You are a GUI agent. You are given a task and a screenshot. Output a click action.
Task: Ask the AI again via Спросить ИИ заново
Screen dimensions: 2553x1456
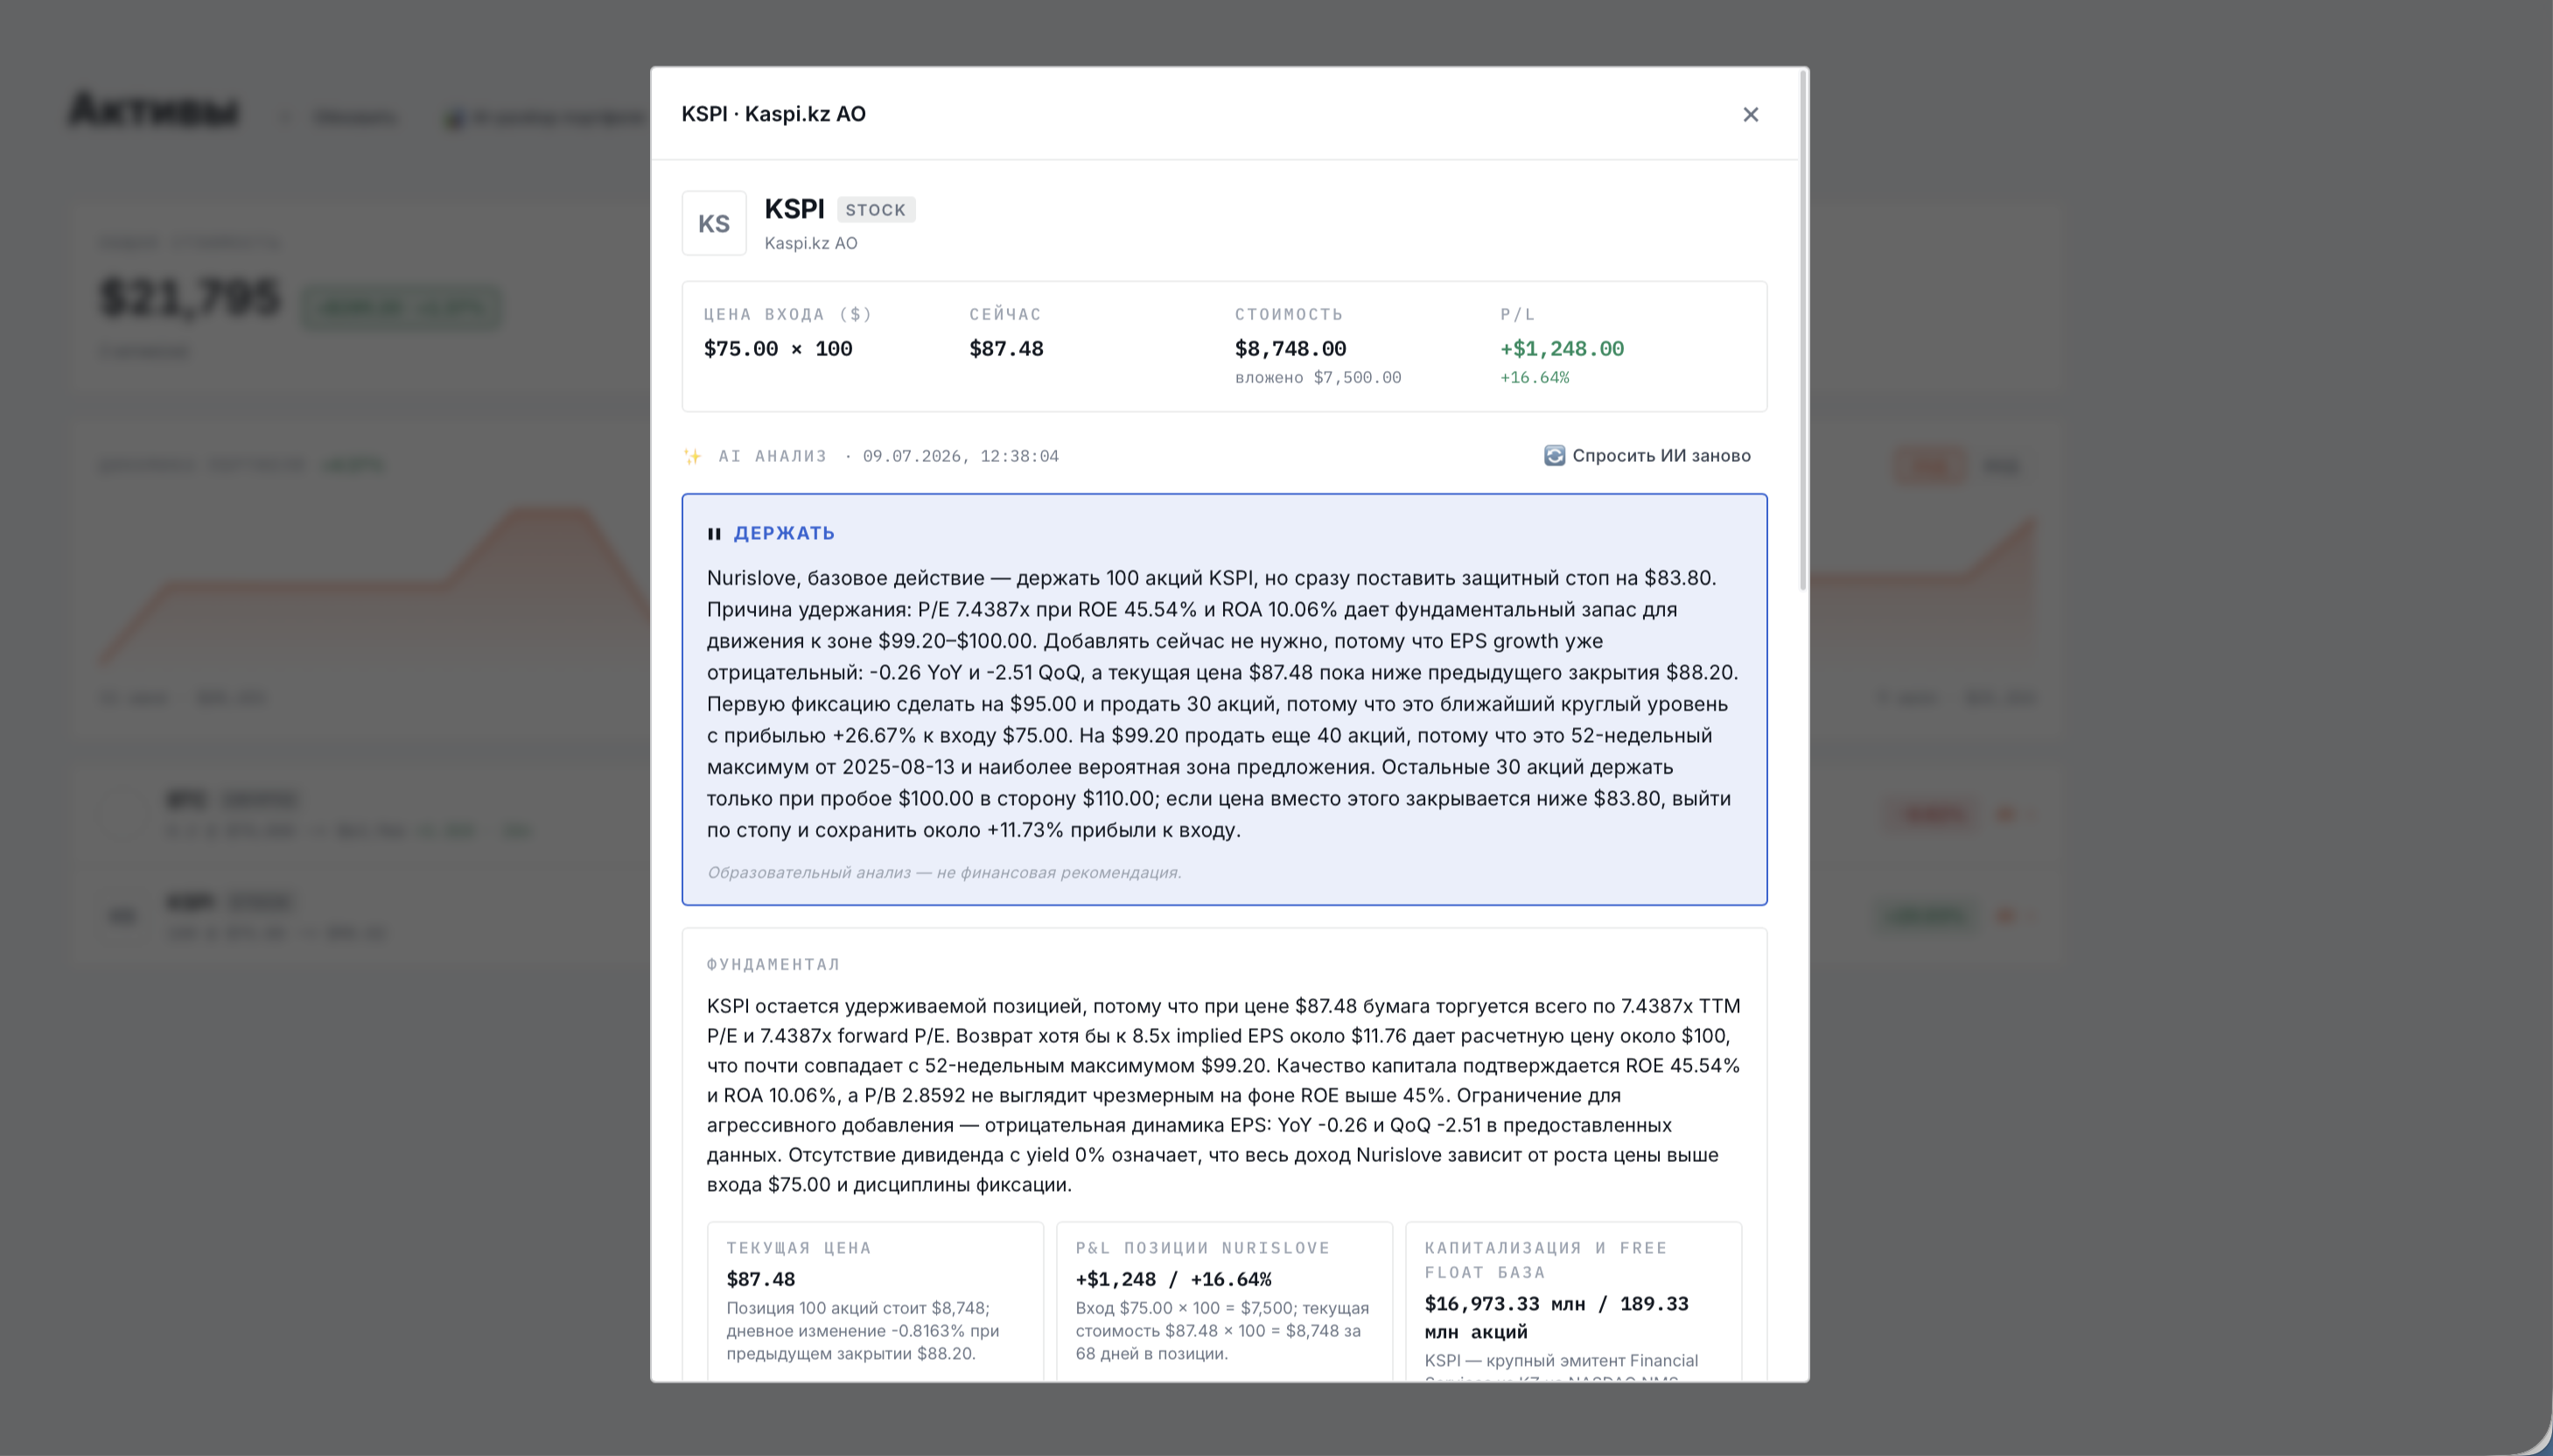pos(1647,455)
